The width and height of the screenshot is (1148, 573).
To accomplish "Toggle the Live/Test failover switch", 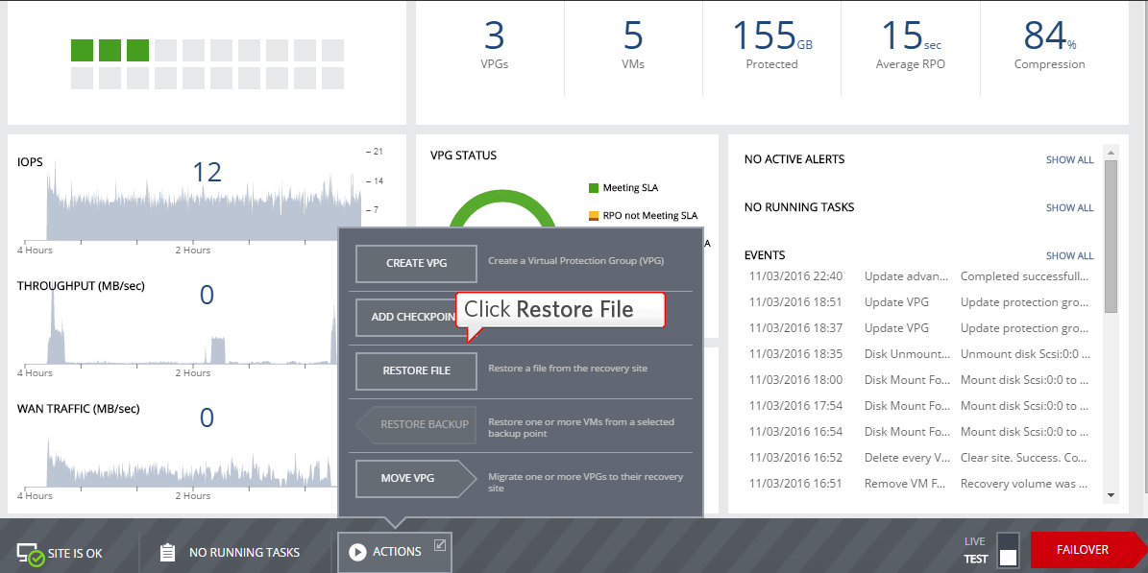I will (1008, 550).
